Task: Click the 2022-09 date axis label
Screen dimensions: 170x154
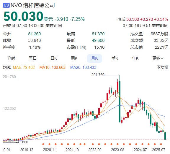Action: click(x=95, y=150)
